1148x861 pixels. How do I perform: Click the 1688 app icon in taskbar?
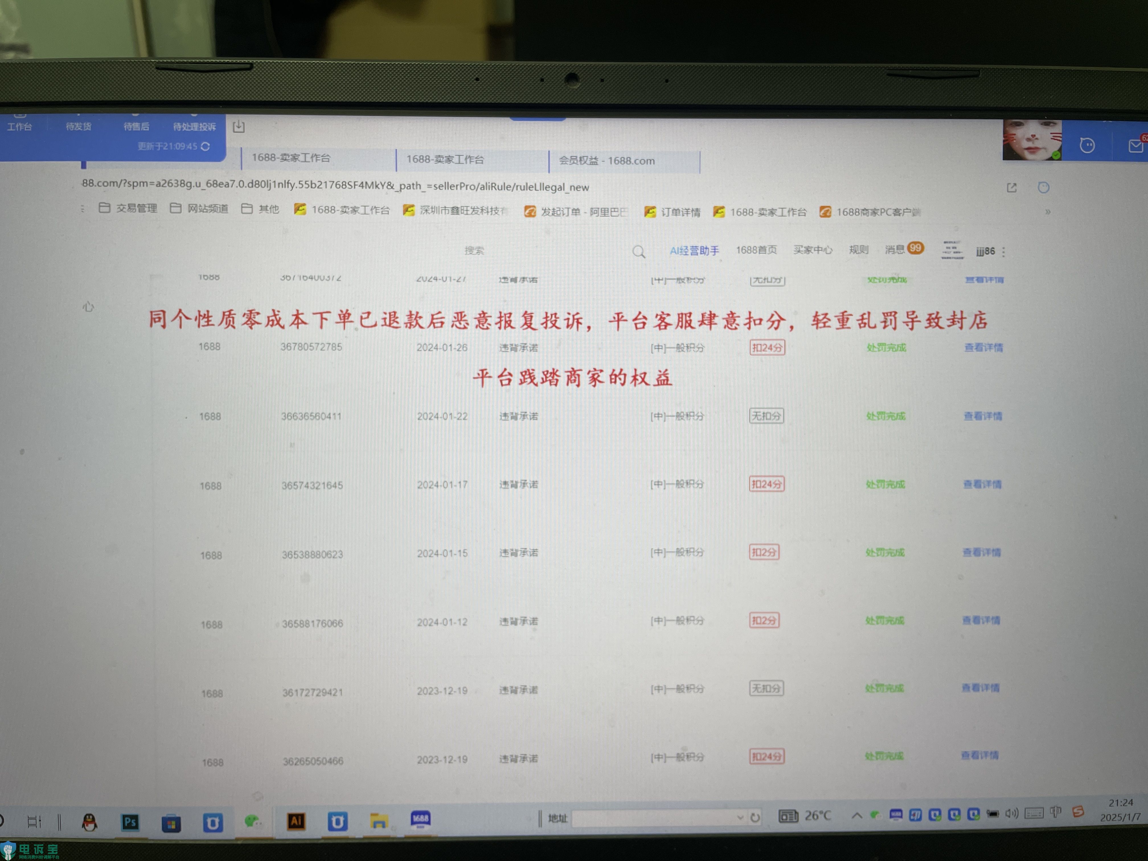coord(420,819)
